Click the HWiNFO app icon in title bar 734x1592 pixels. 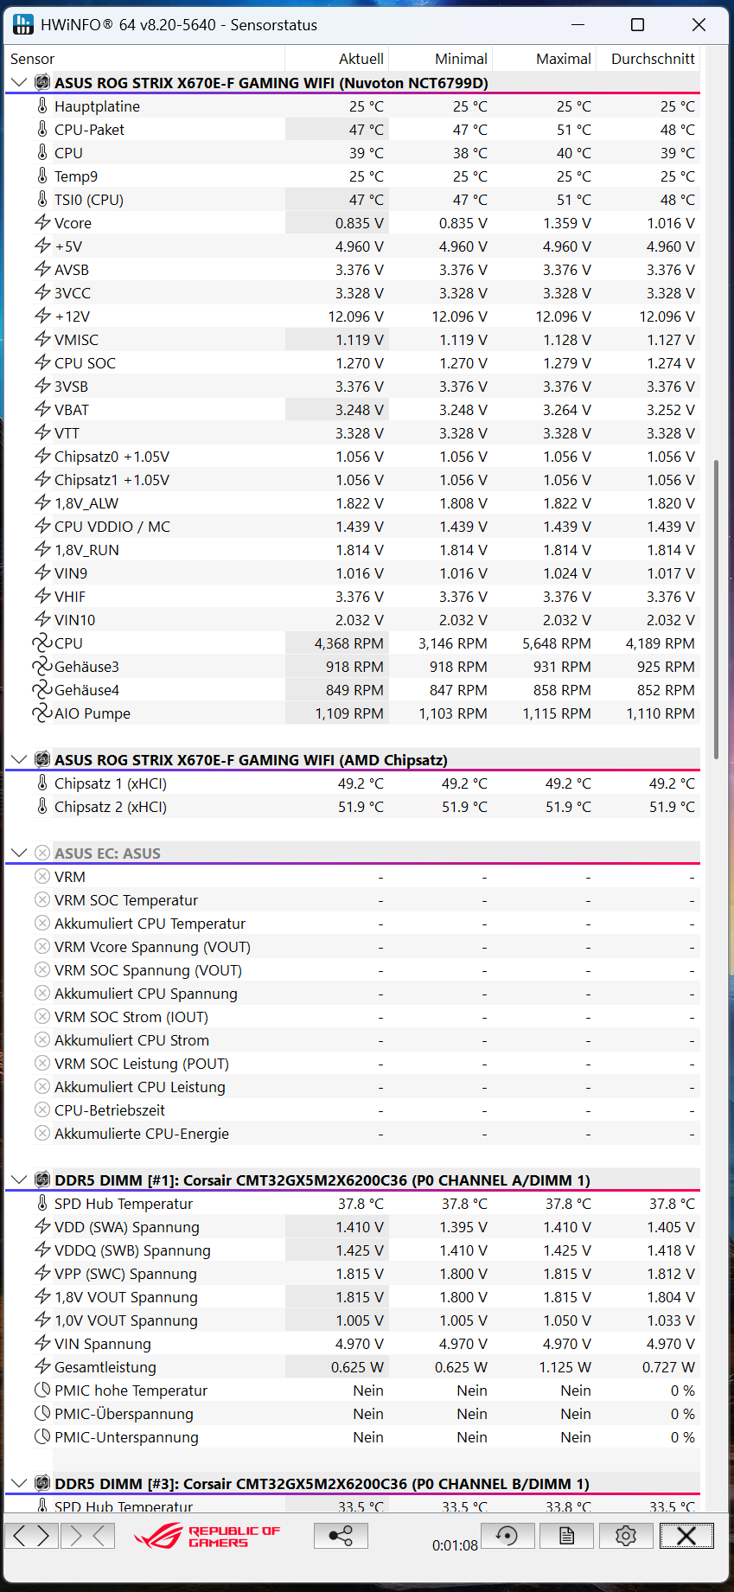[x=23, y=24]
